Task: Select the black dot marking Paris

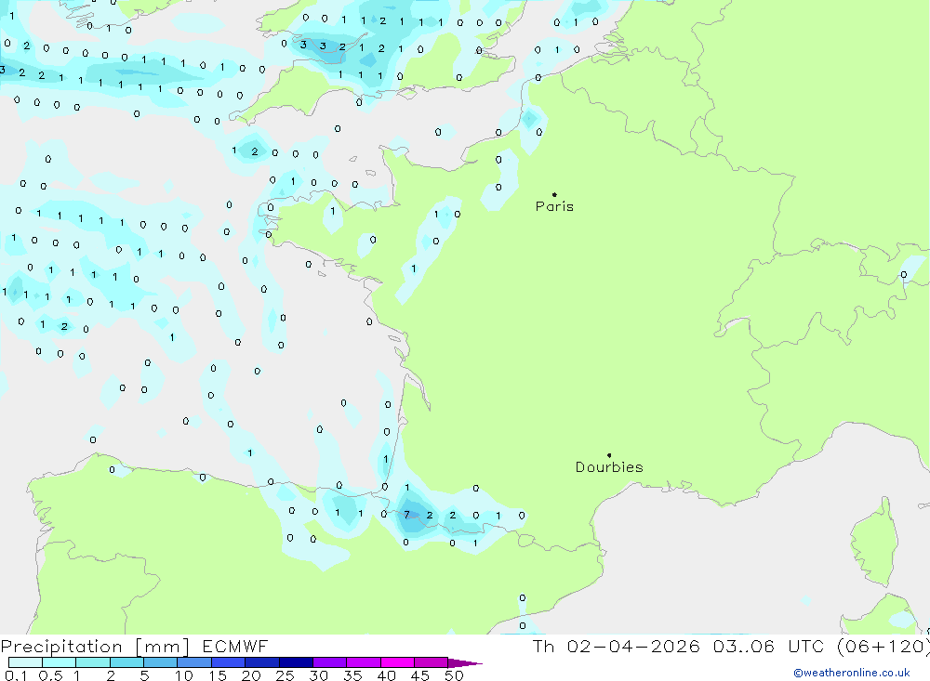Action: pyautogui.click(x=554, y=194)
